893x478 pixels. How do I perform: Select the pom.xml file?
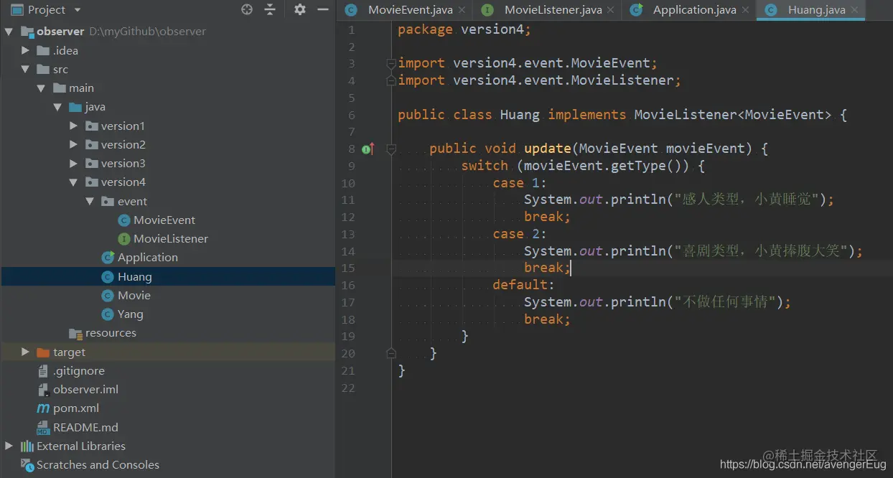pos(76,408)
